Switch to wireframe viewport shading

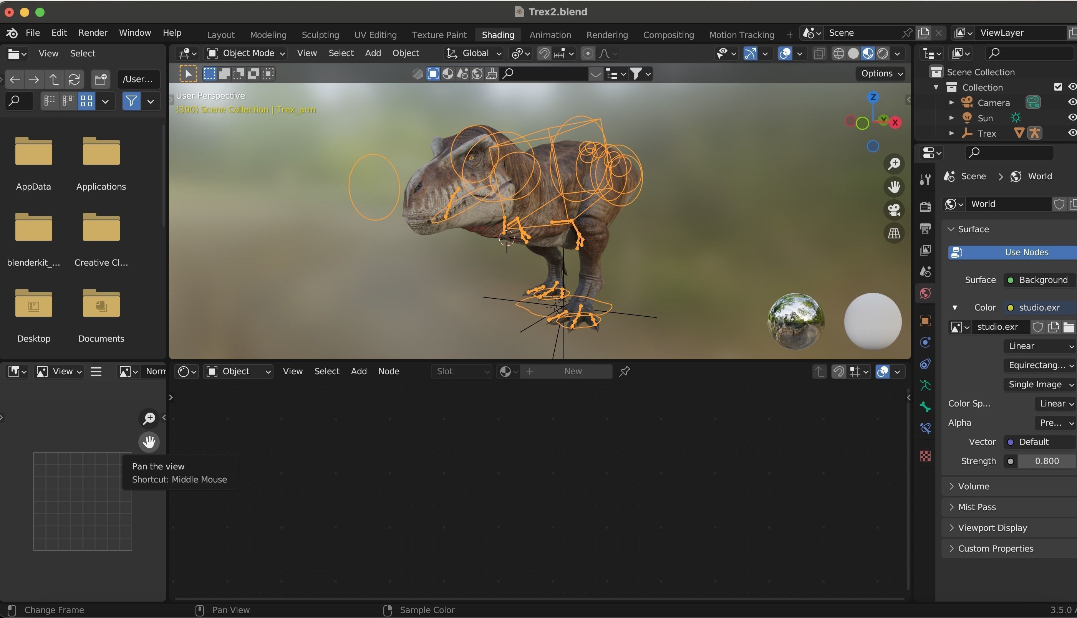click(838, 53)
